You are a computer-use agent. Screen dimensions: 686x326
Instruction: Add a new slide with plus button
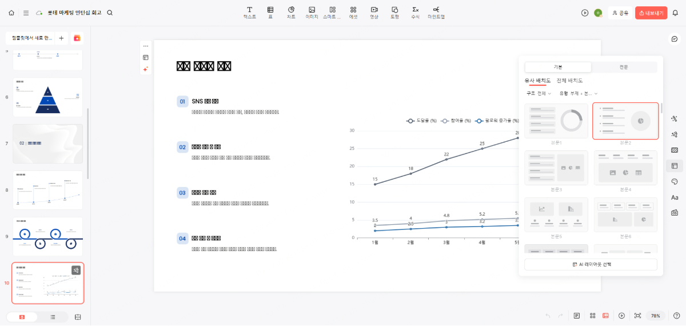(x=61, y=38)
